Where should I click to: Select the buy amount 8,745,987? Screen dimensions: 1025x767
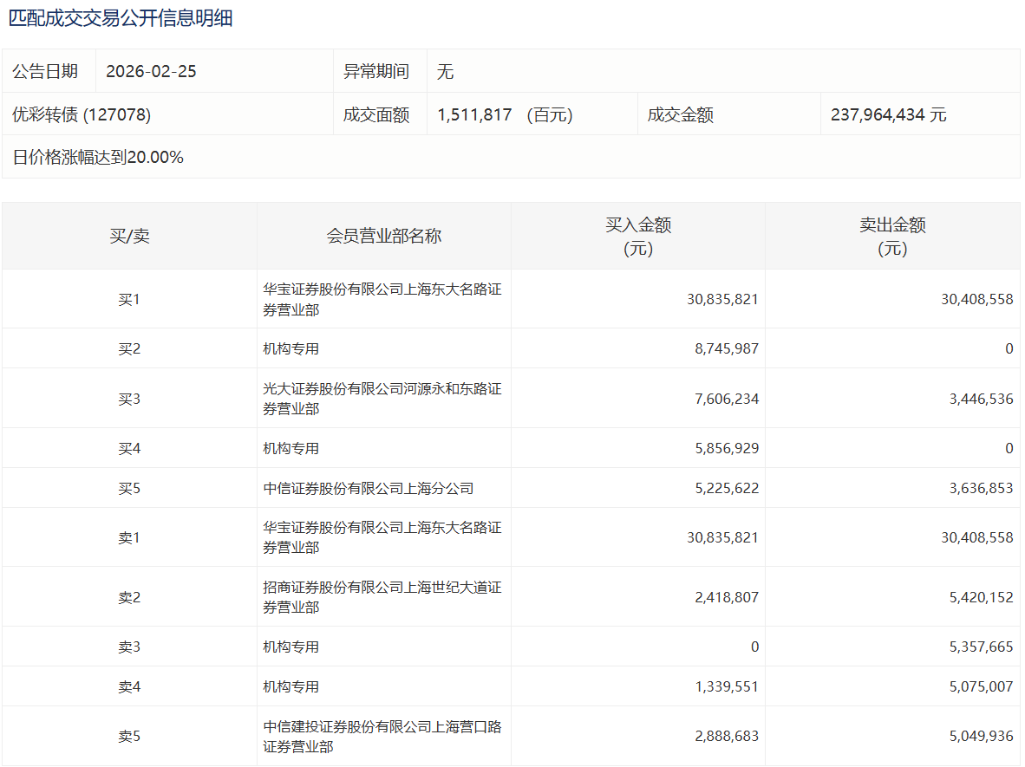click(721, 348)
